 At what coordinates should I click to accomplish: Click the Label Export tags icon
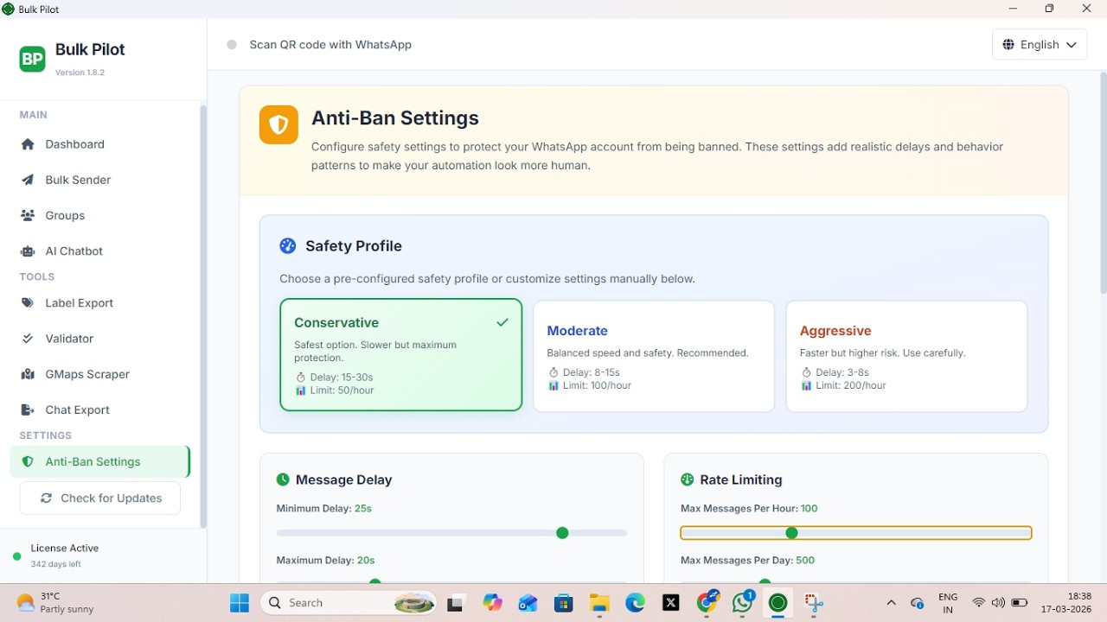(28, 303)
